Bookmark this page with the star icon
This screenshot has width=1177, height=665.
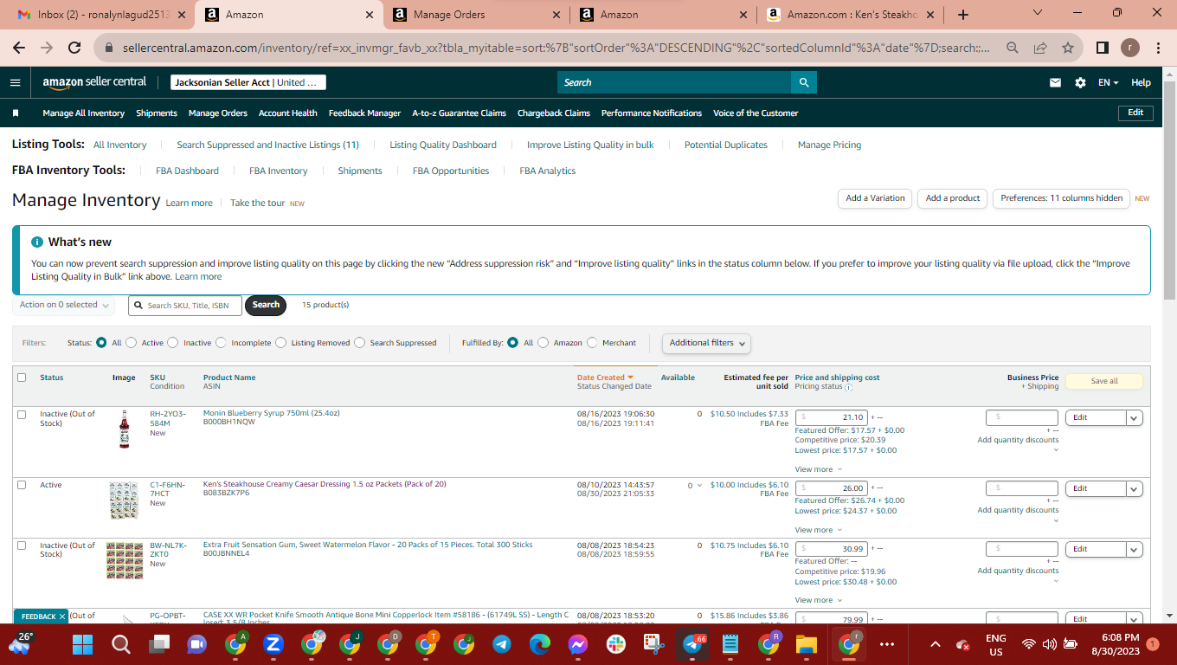tap(1068, 48)
